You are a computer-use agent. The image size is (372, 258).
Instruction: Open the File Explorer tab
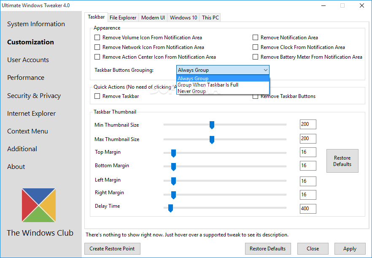[x=123, y=18]
